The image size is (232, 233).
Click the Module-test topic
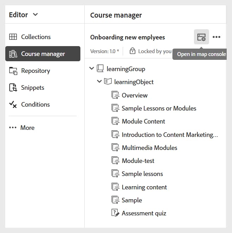138,161
